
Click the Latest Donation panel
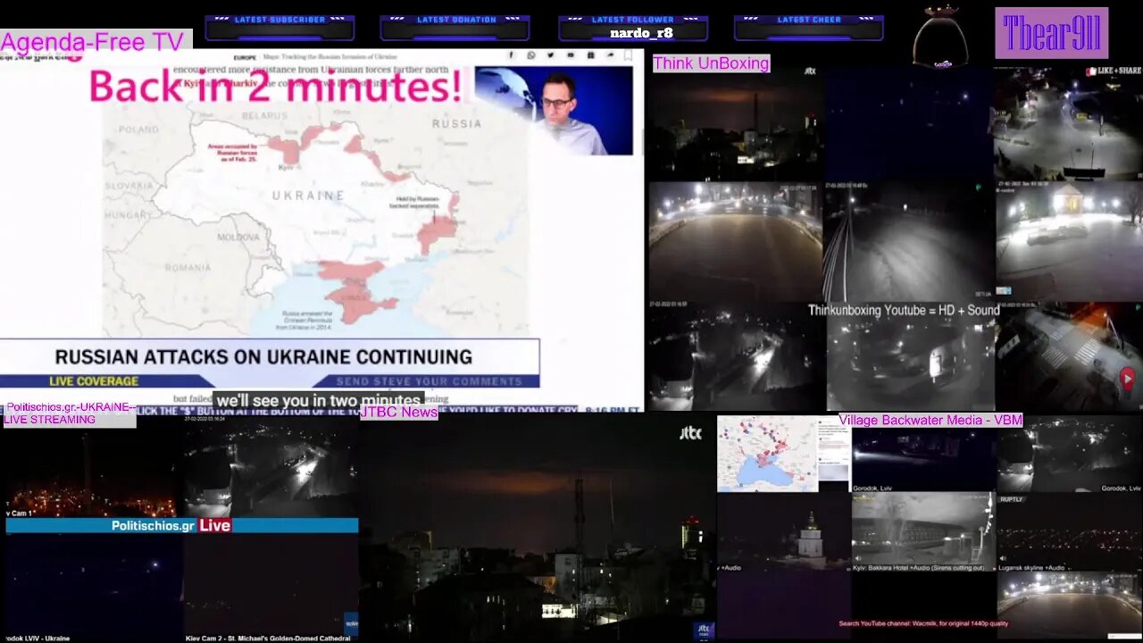(455, 27)
